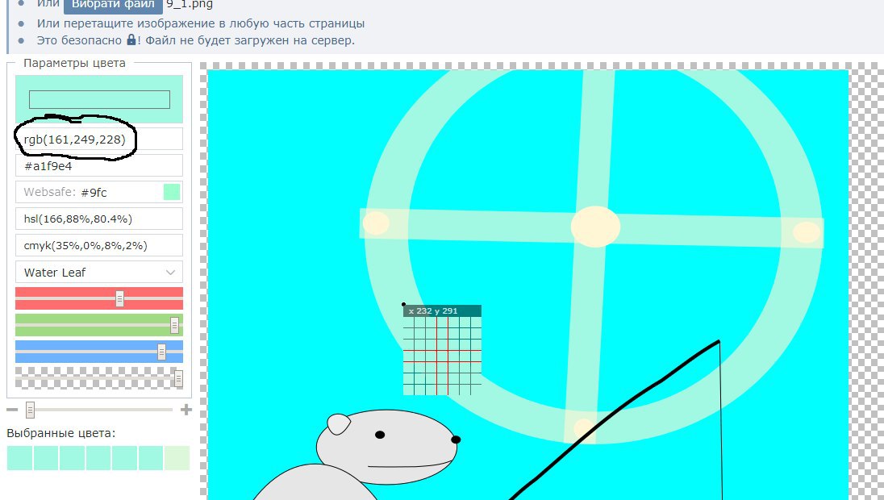Image resolution: width=884 pixels, height=500 pixels.
Task: Click the red channel slider handle
Action: 119,298
